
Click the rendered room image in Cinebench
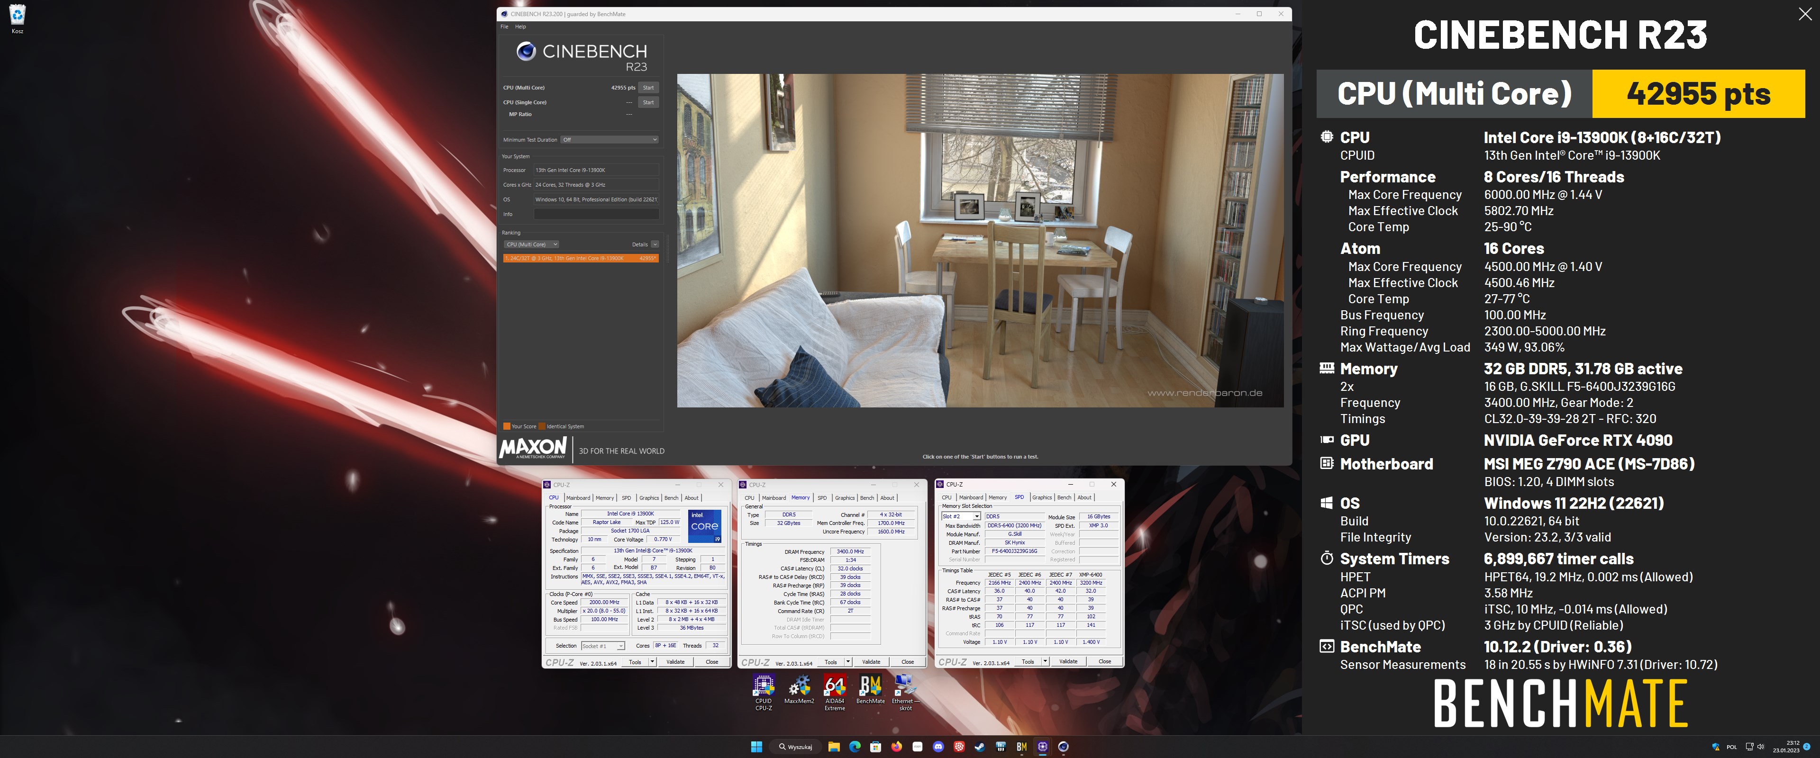tap(980, 240)
